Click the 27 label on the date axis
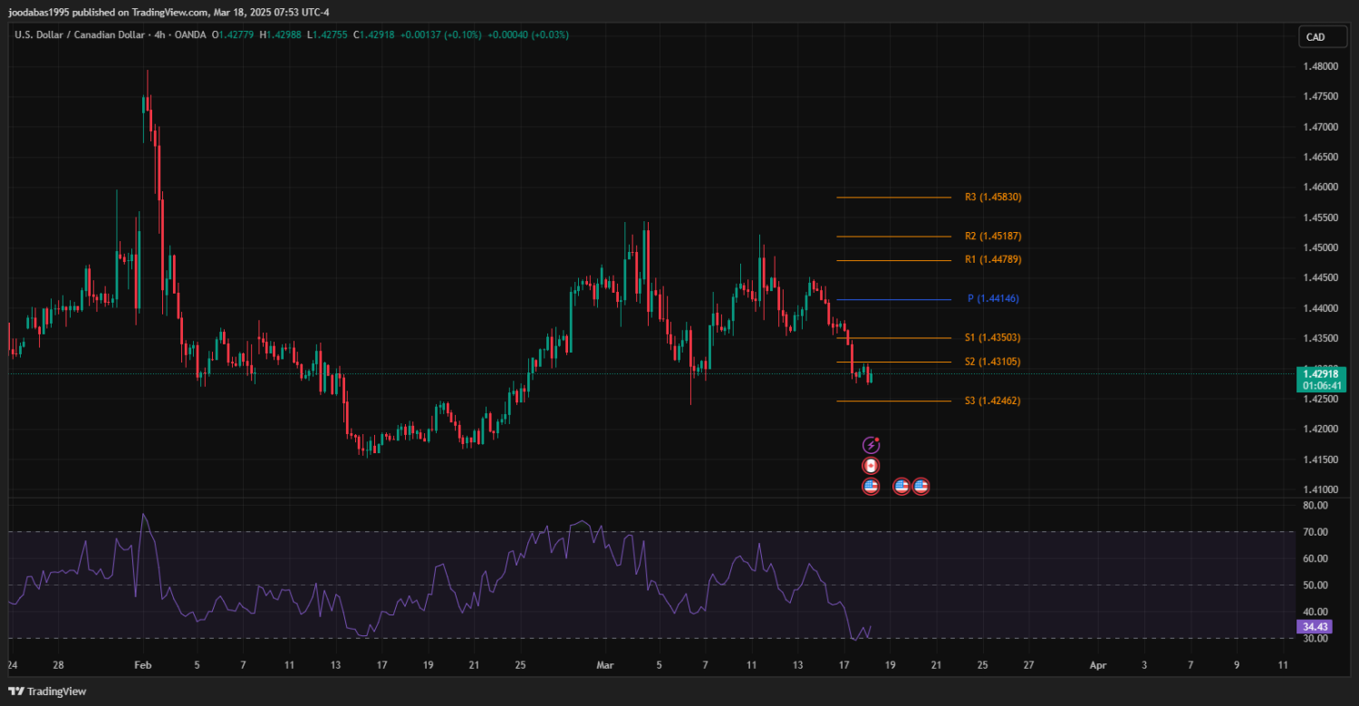The image size is (1359, 706). pyautogui.click(x=1028, y=665)
